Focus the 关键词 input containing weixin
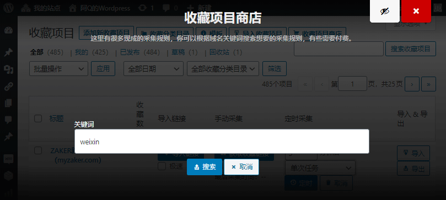 222,142
